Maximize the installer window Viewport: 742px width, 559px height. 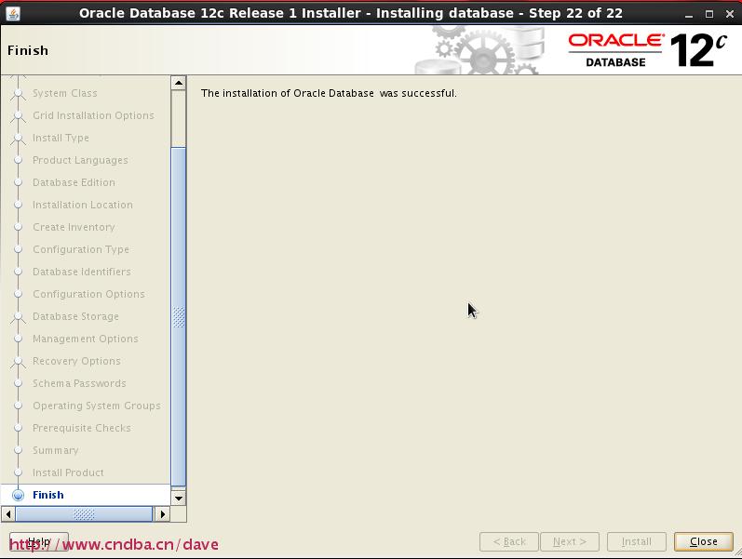pos(708,14)
